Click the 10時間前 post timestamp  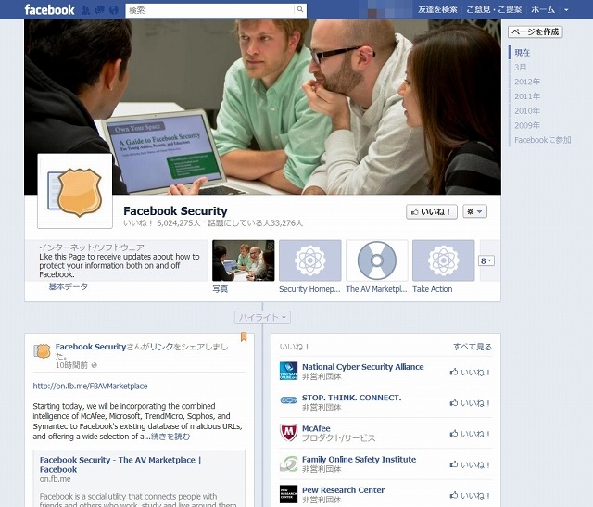71,365
